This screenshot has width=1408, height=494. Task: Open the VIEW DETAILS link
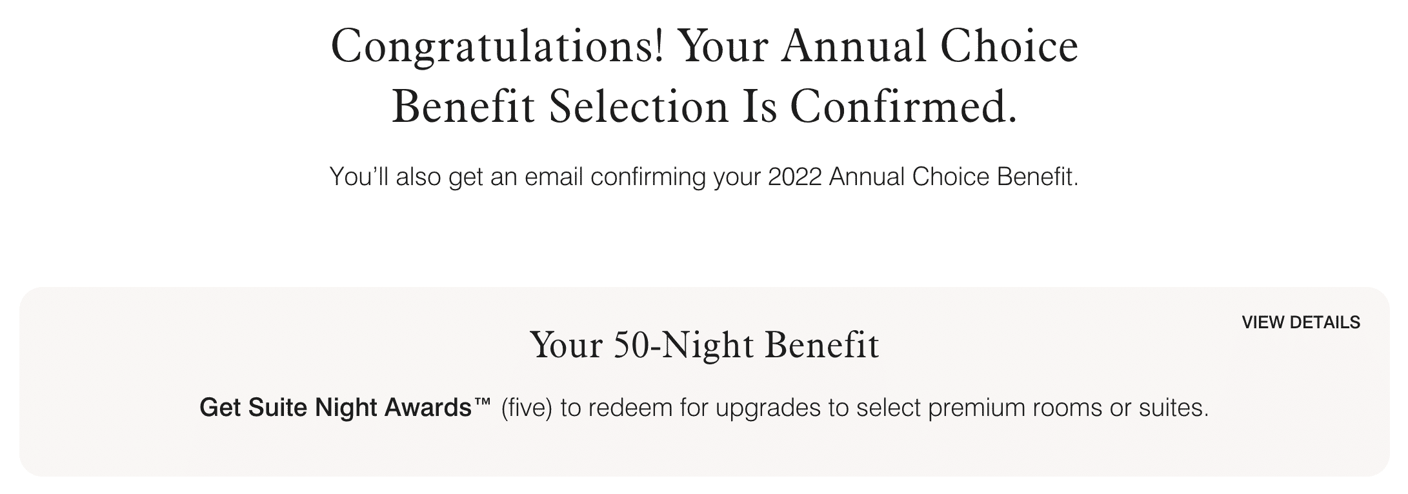point(1301,322)
